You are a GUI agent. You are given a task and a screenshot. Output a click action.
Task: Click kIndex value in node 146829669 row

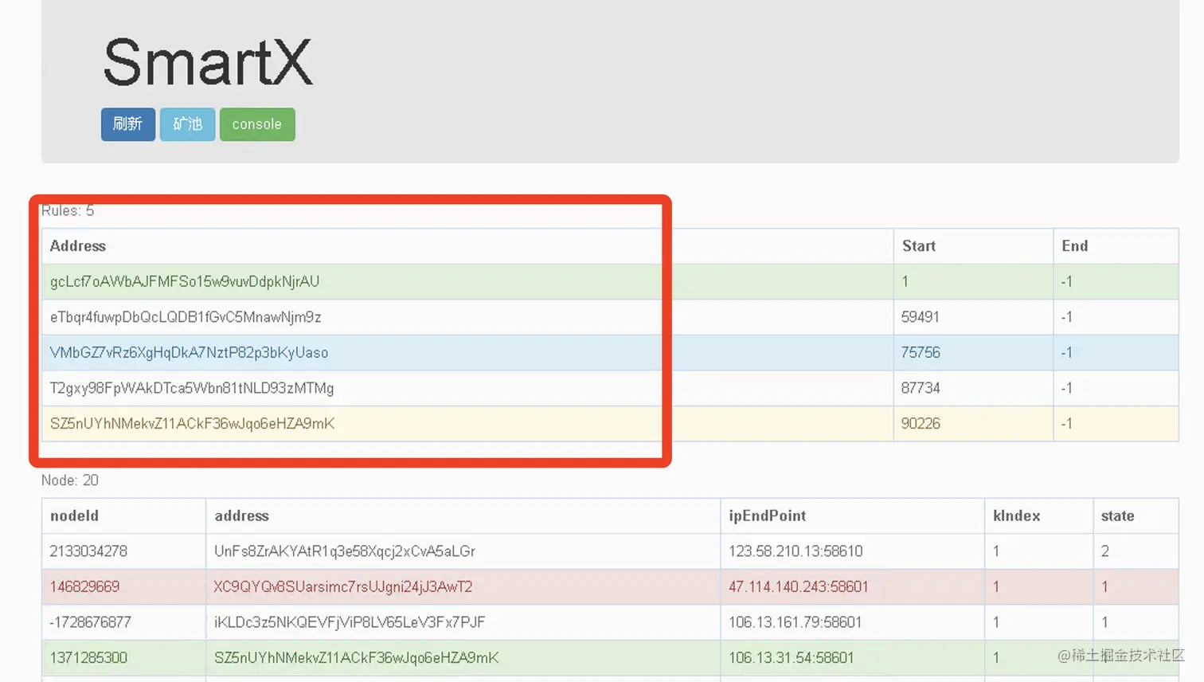(x=996, y=587)
